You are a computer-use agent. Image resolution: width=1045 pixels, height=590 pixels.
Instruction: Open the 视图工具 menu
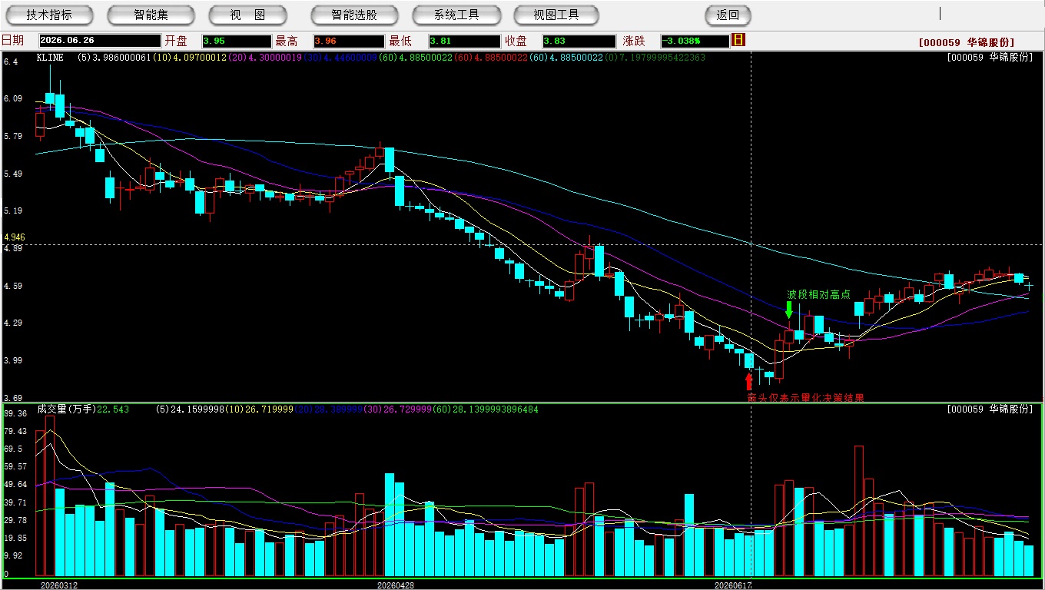click(x=556, y=15)
